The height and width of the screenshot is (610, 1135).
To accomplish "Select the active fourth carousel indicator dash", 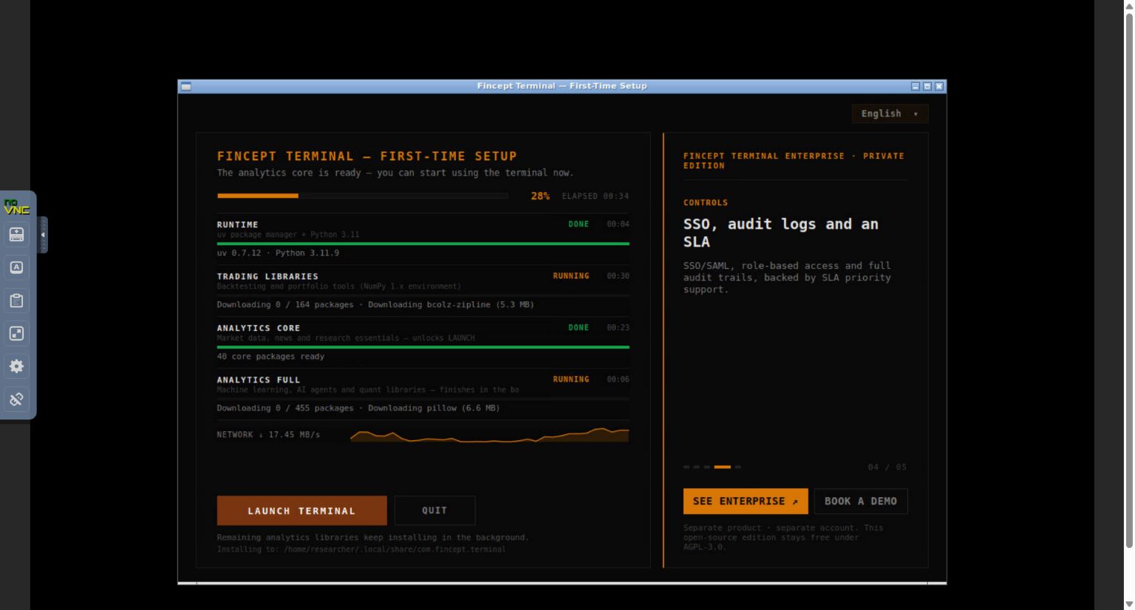I will pos(722,467).
